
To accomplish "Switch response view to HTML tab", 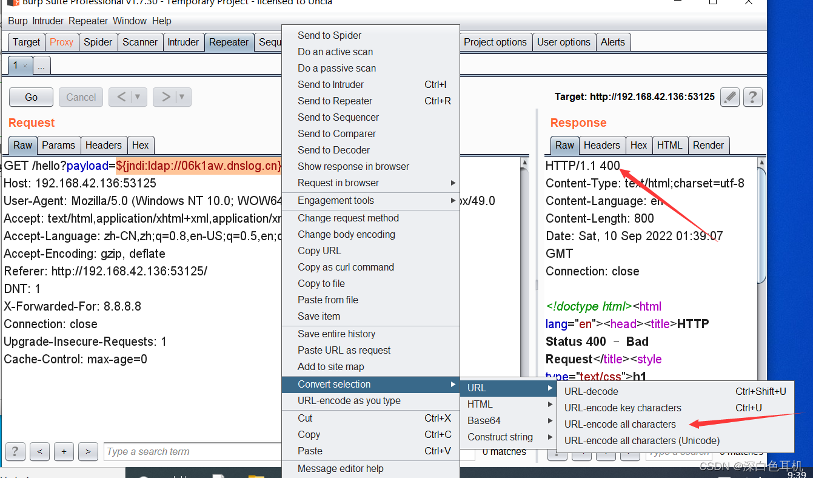I will tap(670, 145).
